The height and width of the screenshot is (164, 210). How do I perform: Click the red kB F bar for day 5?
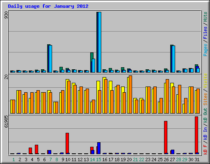coord(37,149)
